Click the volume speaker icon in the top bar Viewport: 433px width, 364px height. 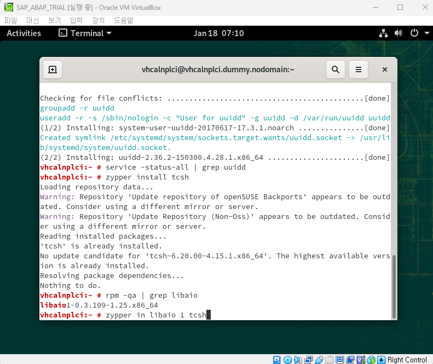tap(399, 33)
